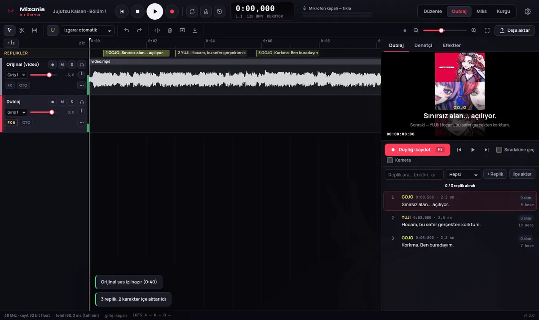This screenshot has height=320, width=539.
Task: Open the Giriş 1 input dropdown on Dublaj track
Action: 16,112
